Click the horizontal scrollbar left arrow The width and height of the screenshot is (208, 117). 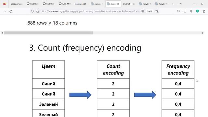tap(2, 33)
